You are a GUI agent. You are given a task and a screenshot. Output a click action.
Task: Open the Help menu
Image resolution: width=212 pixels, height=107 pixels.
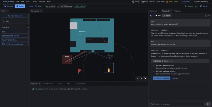click(49, 2)
